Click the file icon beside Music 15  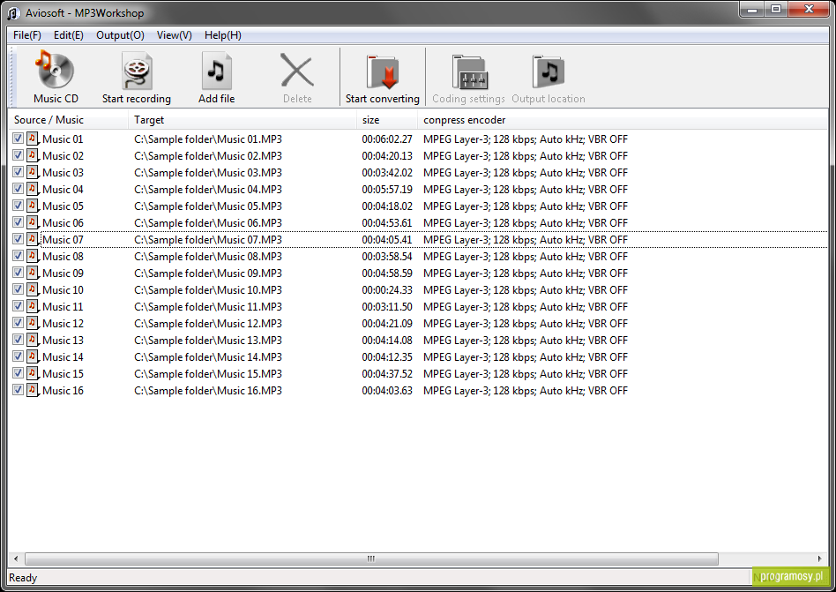point(33,373)
